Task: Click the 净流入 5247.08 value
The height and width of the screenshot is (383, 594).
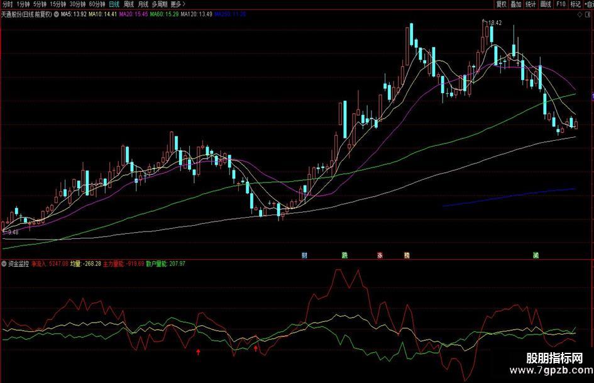Action: tap(50, 264)
